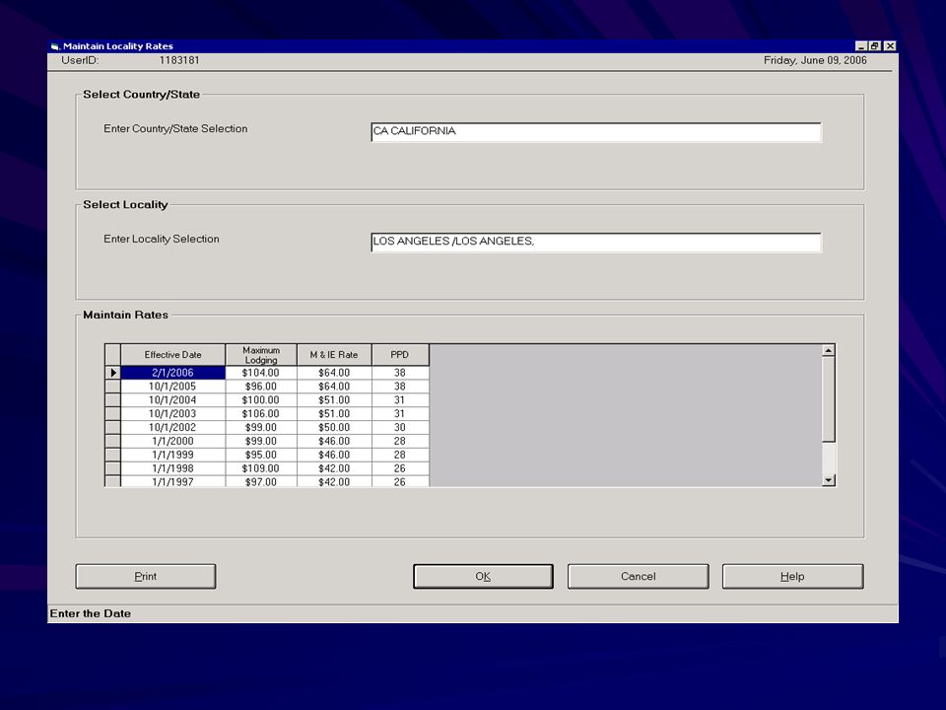
Task: Click the $95.00 maximum lodging cell
Action: tap(261, 456)
